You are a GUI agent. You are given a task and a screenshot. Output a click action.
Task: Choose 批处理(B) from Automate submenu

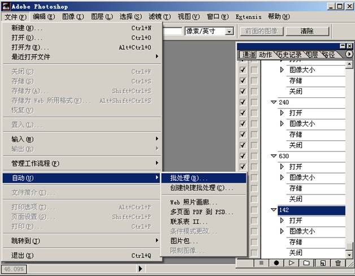[204, 178]
